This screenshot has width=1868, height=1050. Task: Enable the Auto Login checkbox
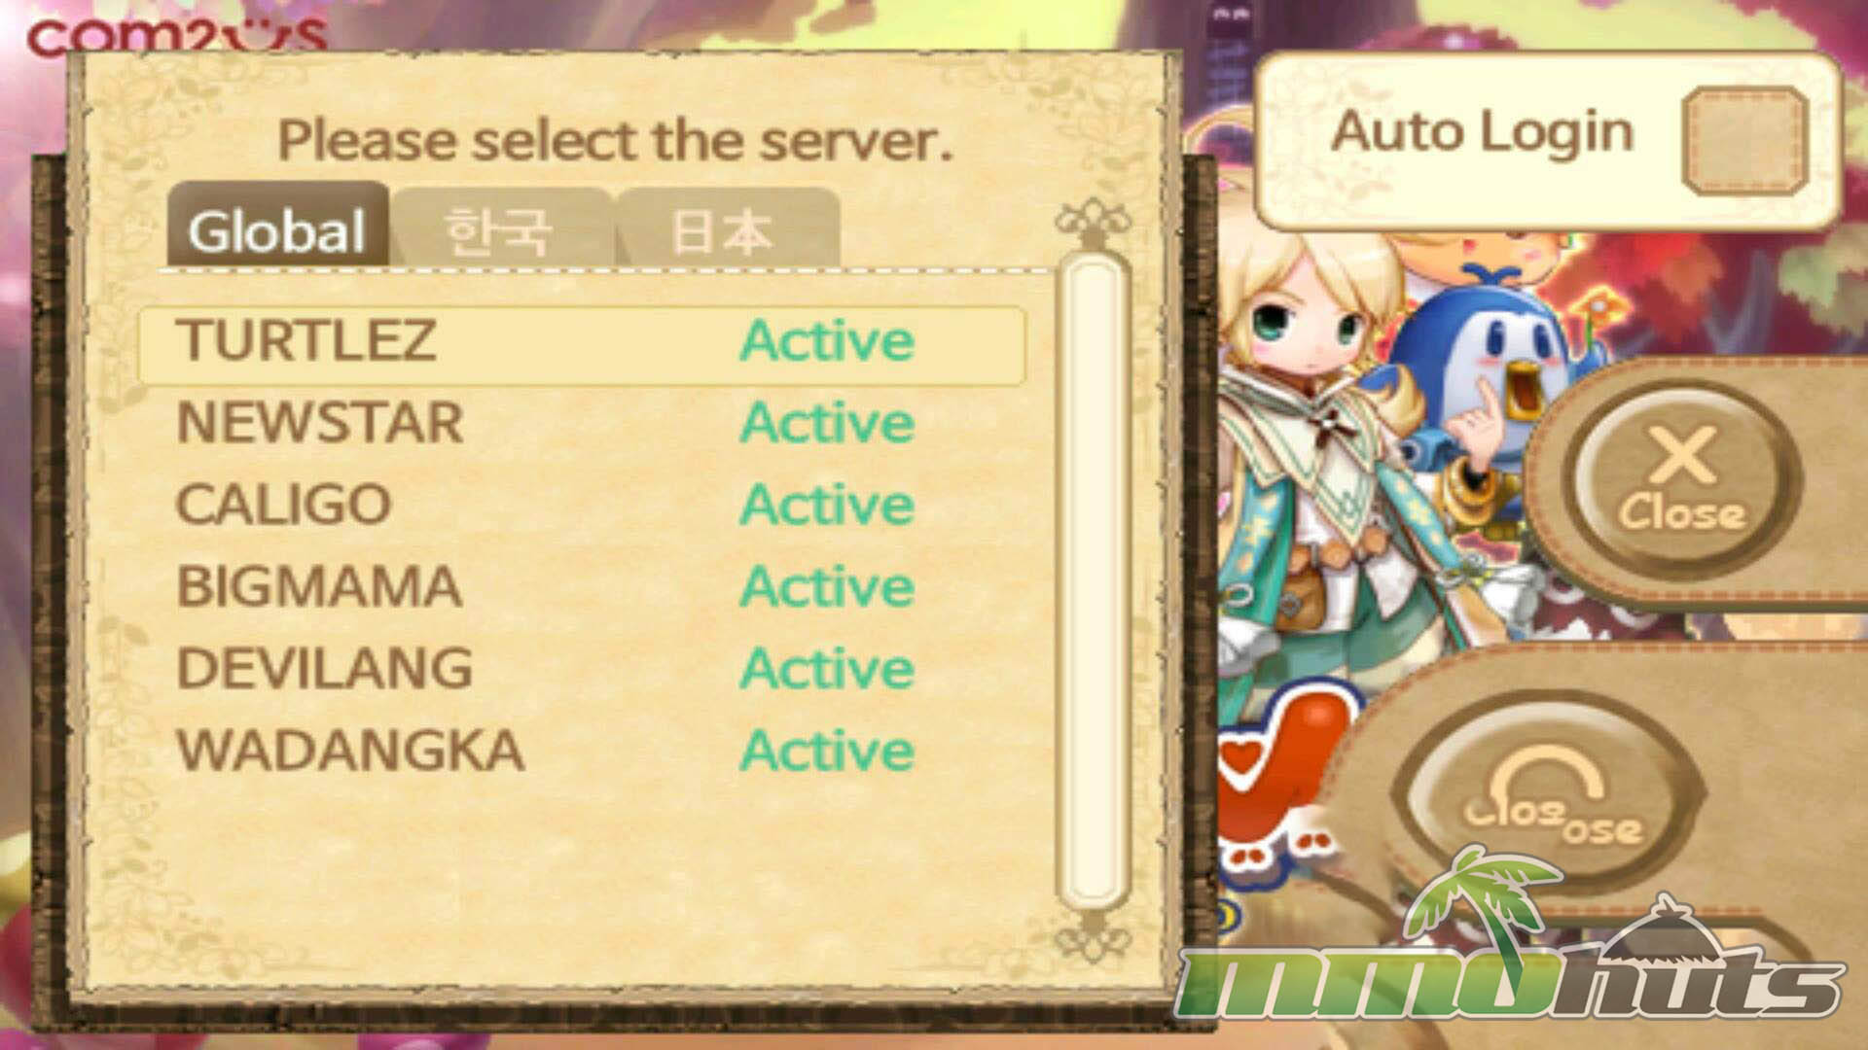[x=1744, y=140]
